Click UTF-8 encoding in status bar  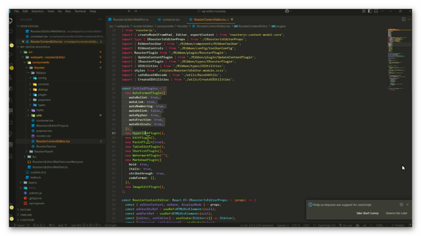point(296,225)
